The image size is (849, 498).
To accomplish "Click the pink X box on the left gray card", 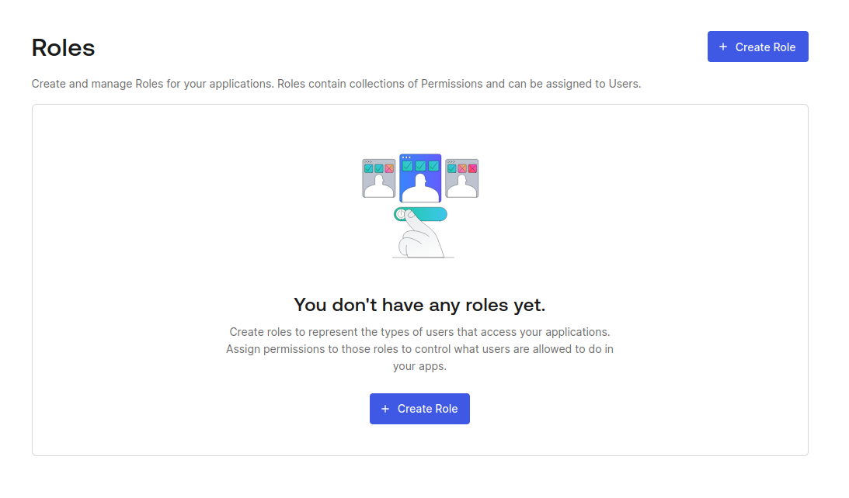I will (x=388, y=168).
